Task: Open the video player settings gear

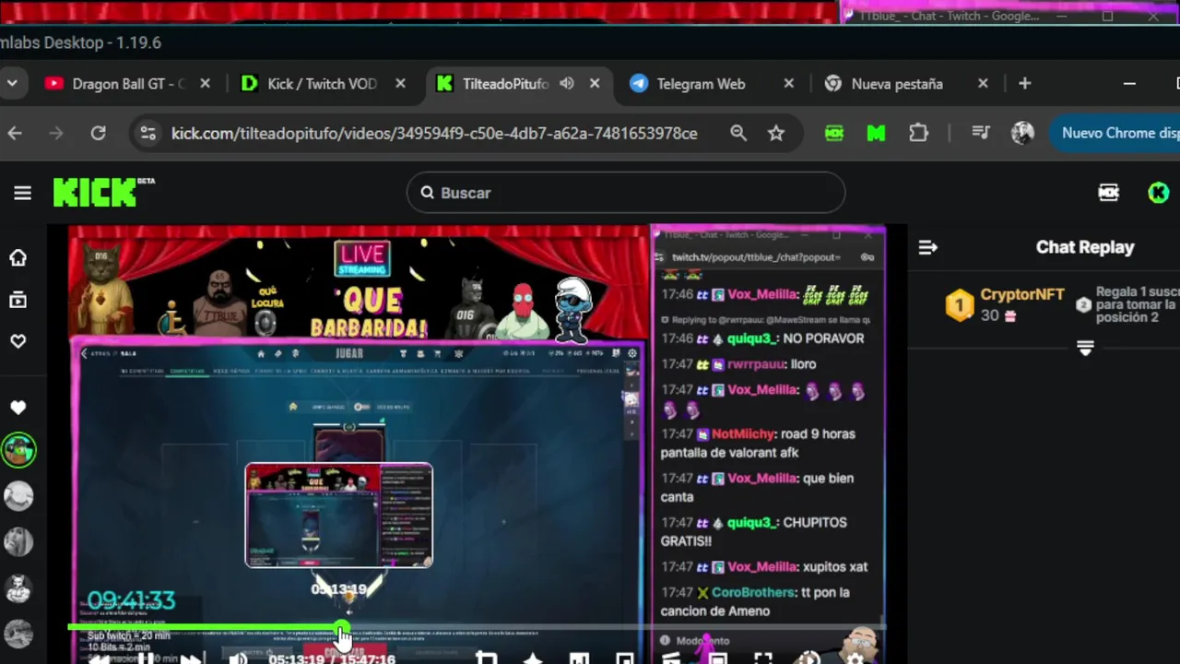Action: (855, 658)
